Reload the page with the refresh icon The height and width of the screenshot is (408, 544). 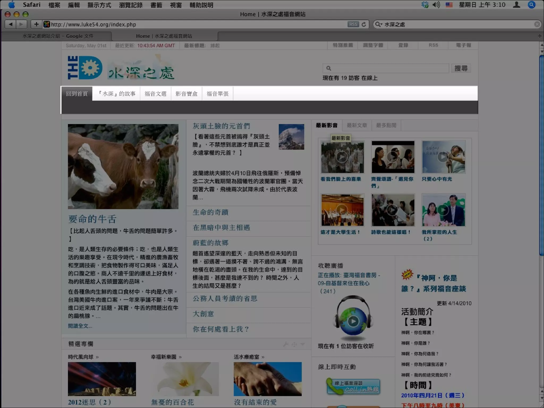364,24
